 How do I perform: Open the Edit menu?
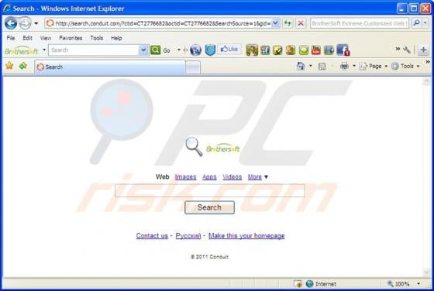(x=27, y=38)
